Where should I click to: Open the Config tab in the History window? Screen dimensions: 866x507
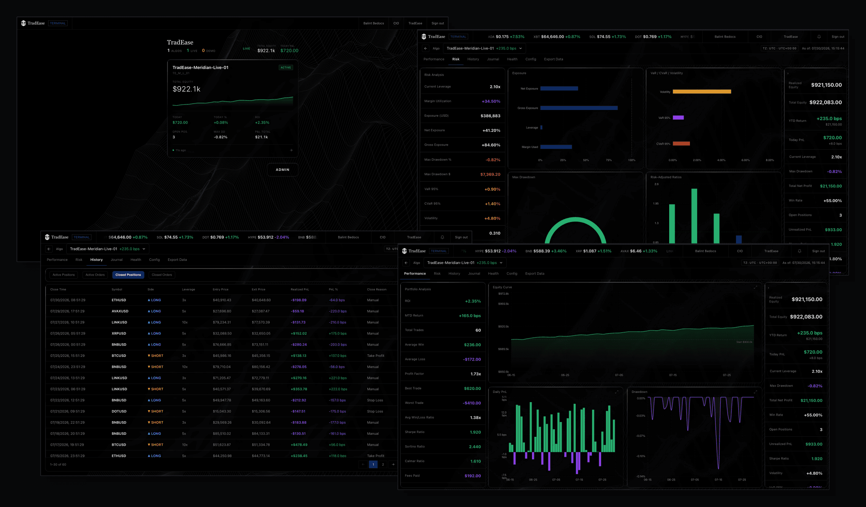[154, 260]
